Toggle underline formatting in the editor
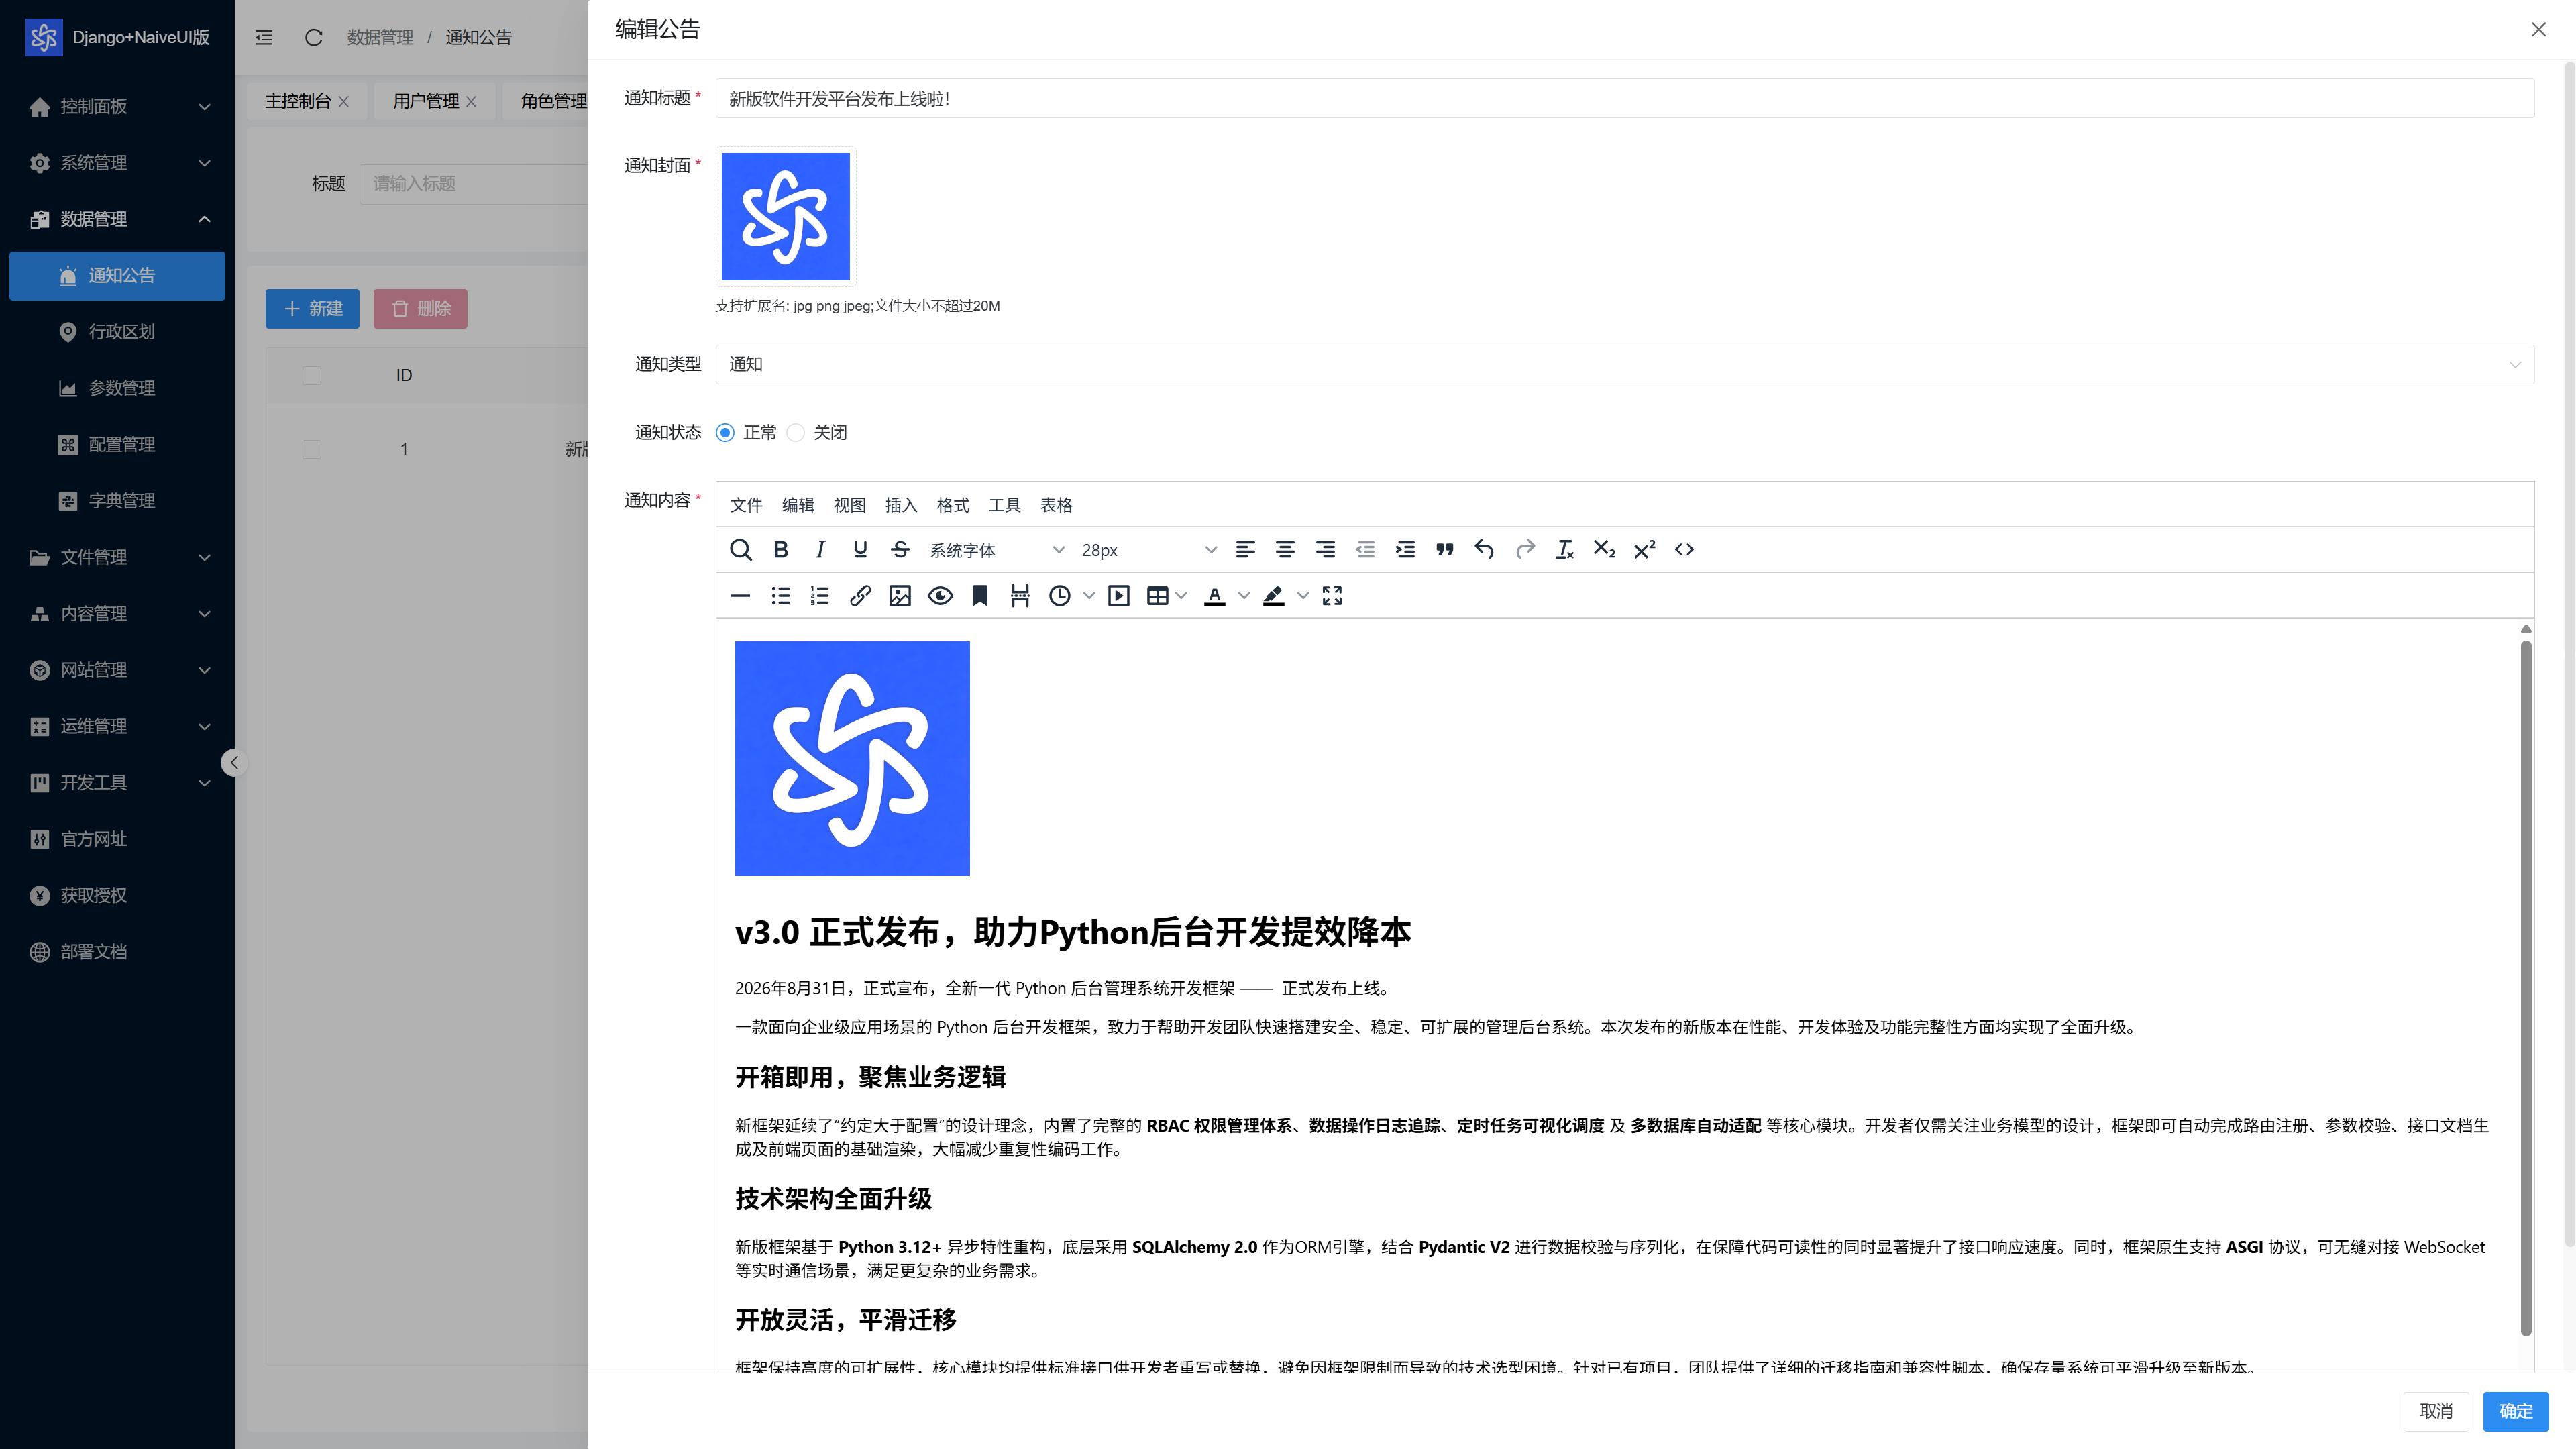Viewport: 2576px width, 1449px height. click(x=860, y=549)
